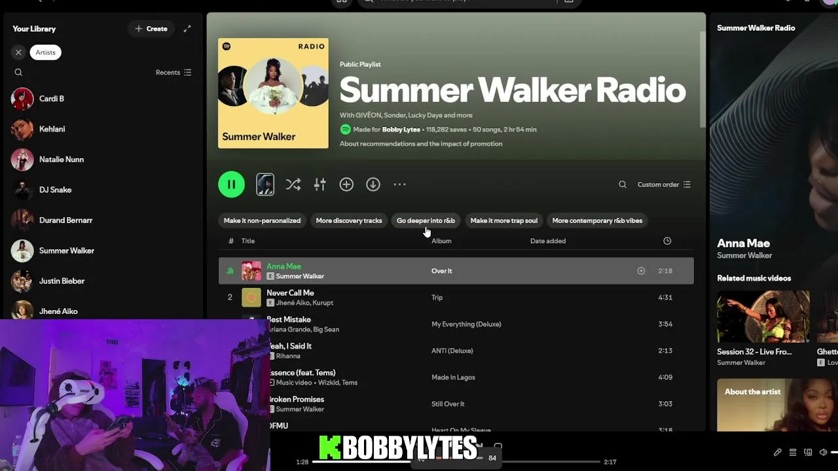Create a new playlist or folder

(151, 29)
